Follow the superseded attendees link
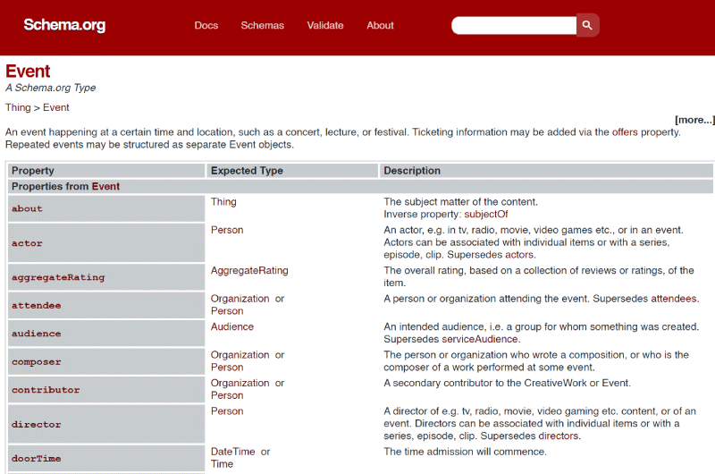The image size is (715, 474). 674,299
